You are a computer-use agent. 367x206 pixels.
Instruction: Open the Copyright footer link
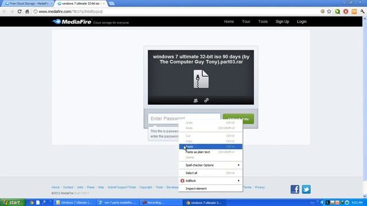146,187
